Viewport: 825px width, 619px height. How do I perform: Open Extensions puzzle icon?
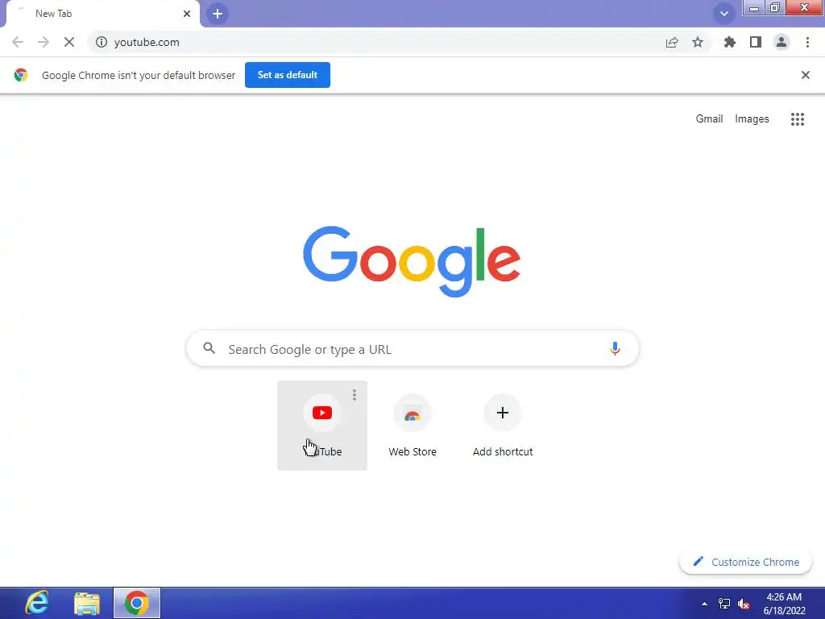tap(730, 42)
